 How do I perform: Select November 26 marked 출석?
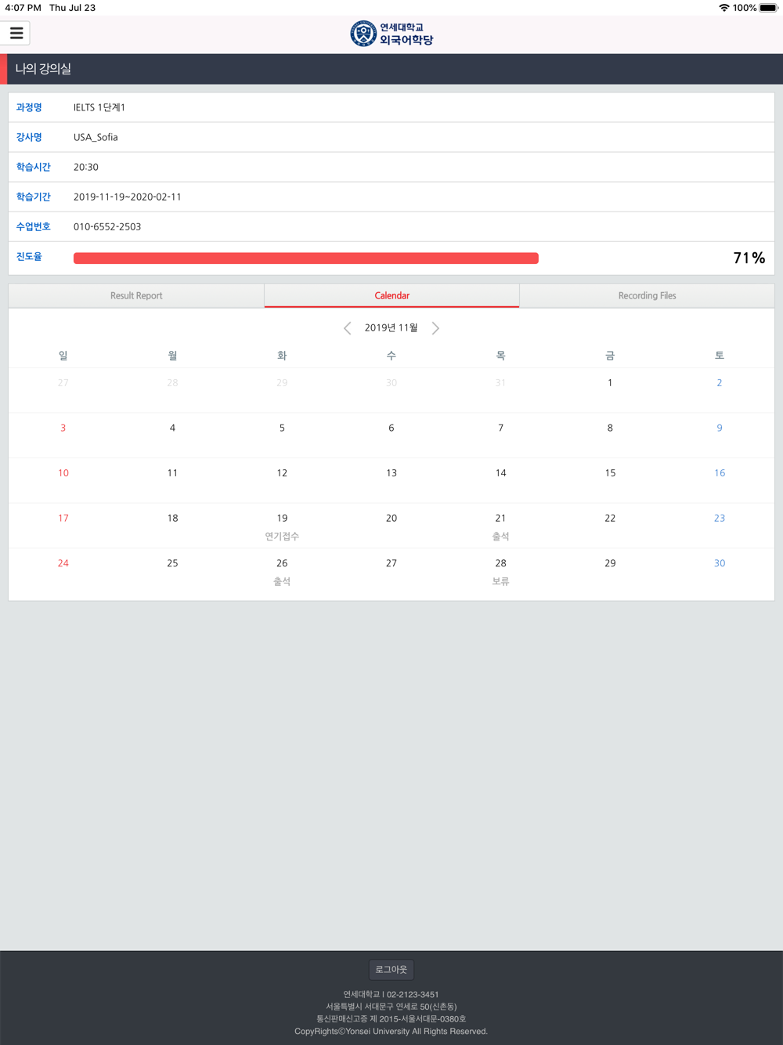click(x=282, y=571)
